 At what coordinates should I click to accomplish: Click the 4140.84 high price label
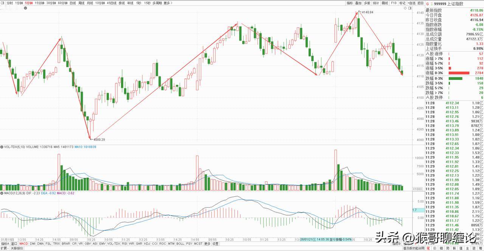pos(368,12)
